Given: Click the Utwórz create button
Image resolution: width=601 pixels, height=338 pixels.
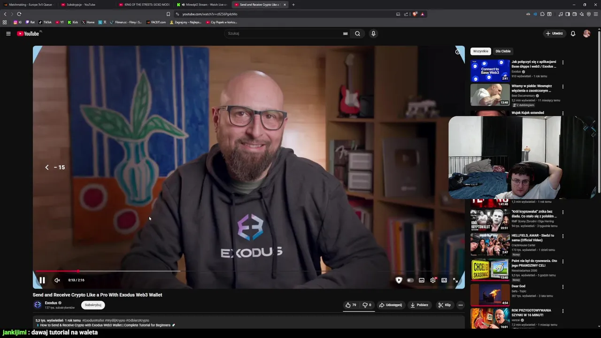Looking at the screenshot, I should point(554,33).
